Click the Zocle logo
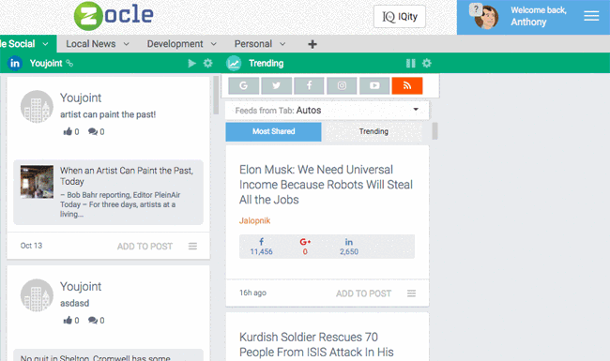Screen dimensions: 610x361 tap(114, 16)
